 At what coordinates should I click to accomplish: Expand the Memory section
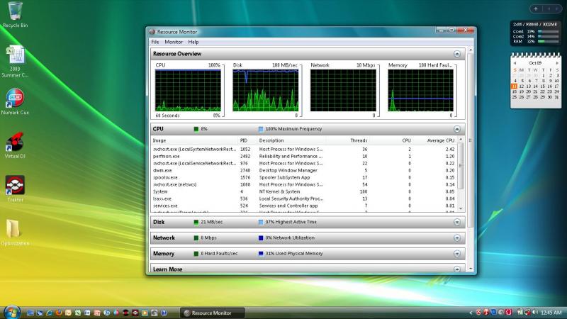click(x=457, y=254)
